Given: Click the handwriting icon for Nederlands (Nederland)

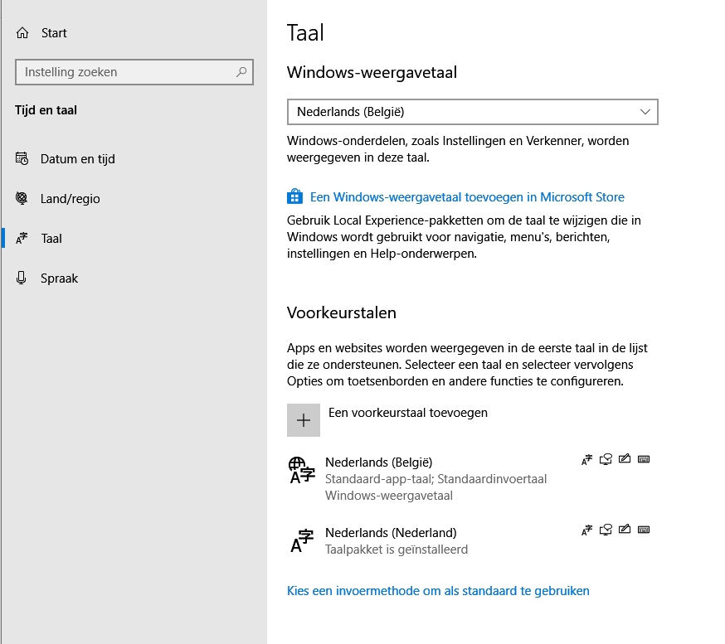Looking at the screenshot, I should pos(625,530).
